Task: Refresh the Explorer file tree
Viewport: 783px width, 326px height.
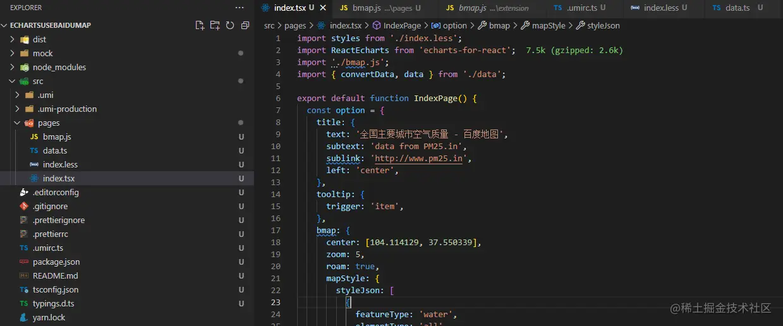Action: pyautogui.click(x=229, y=25)
